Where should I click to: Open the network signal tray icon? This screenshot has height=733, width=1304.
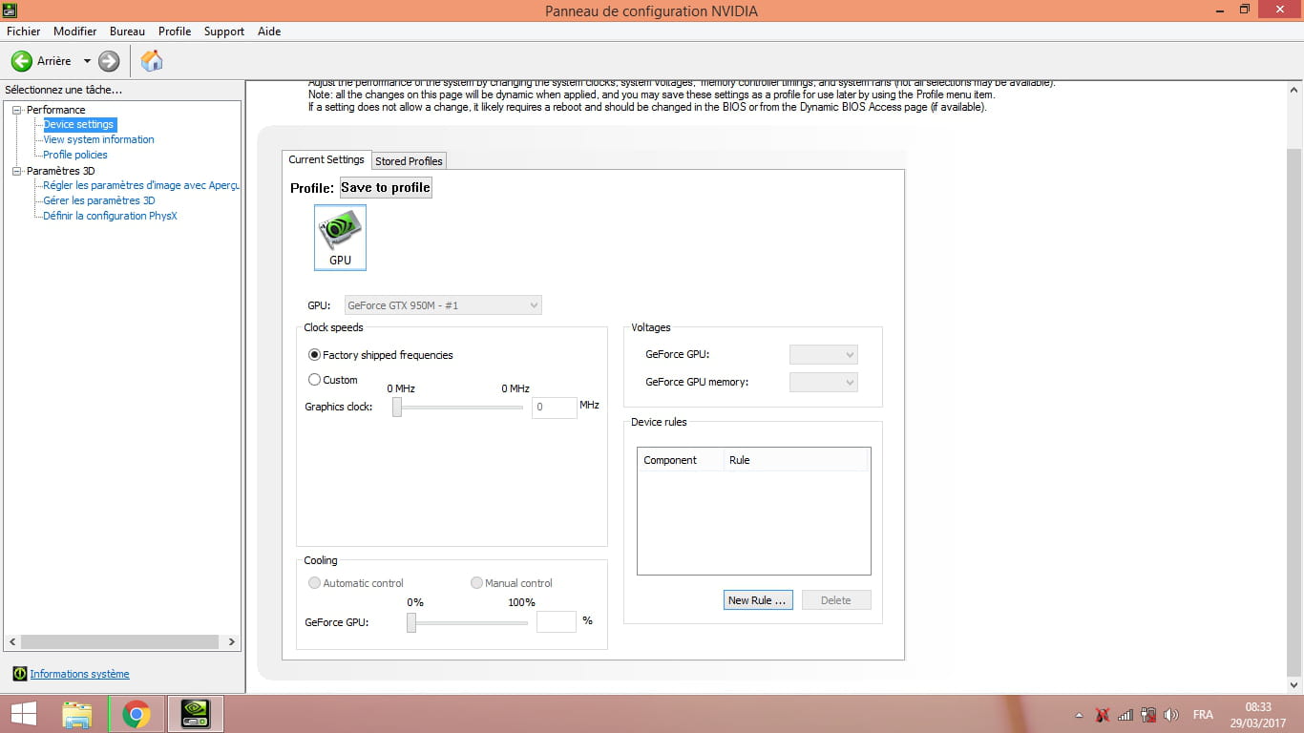click(x=1125, y=715)
